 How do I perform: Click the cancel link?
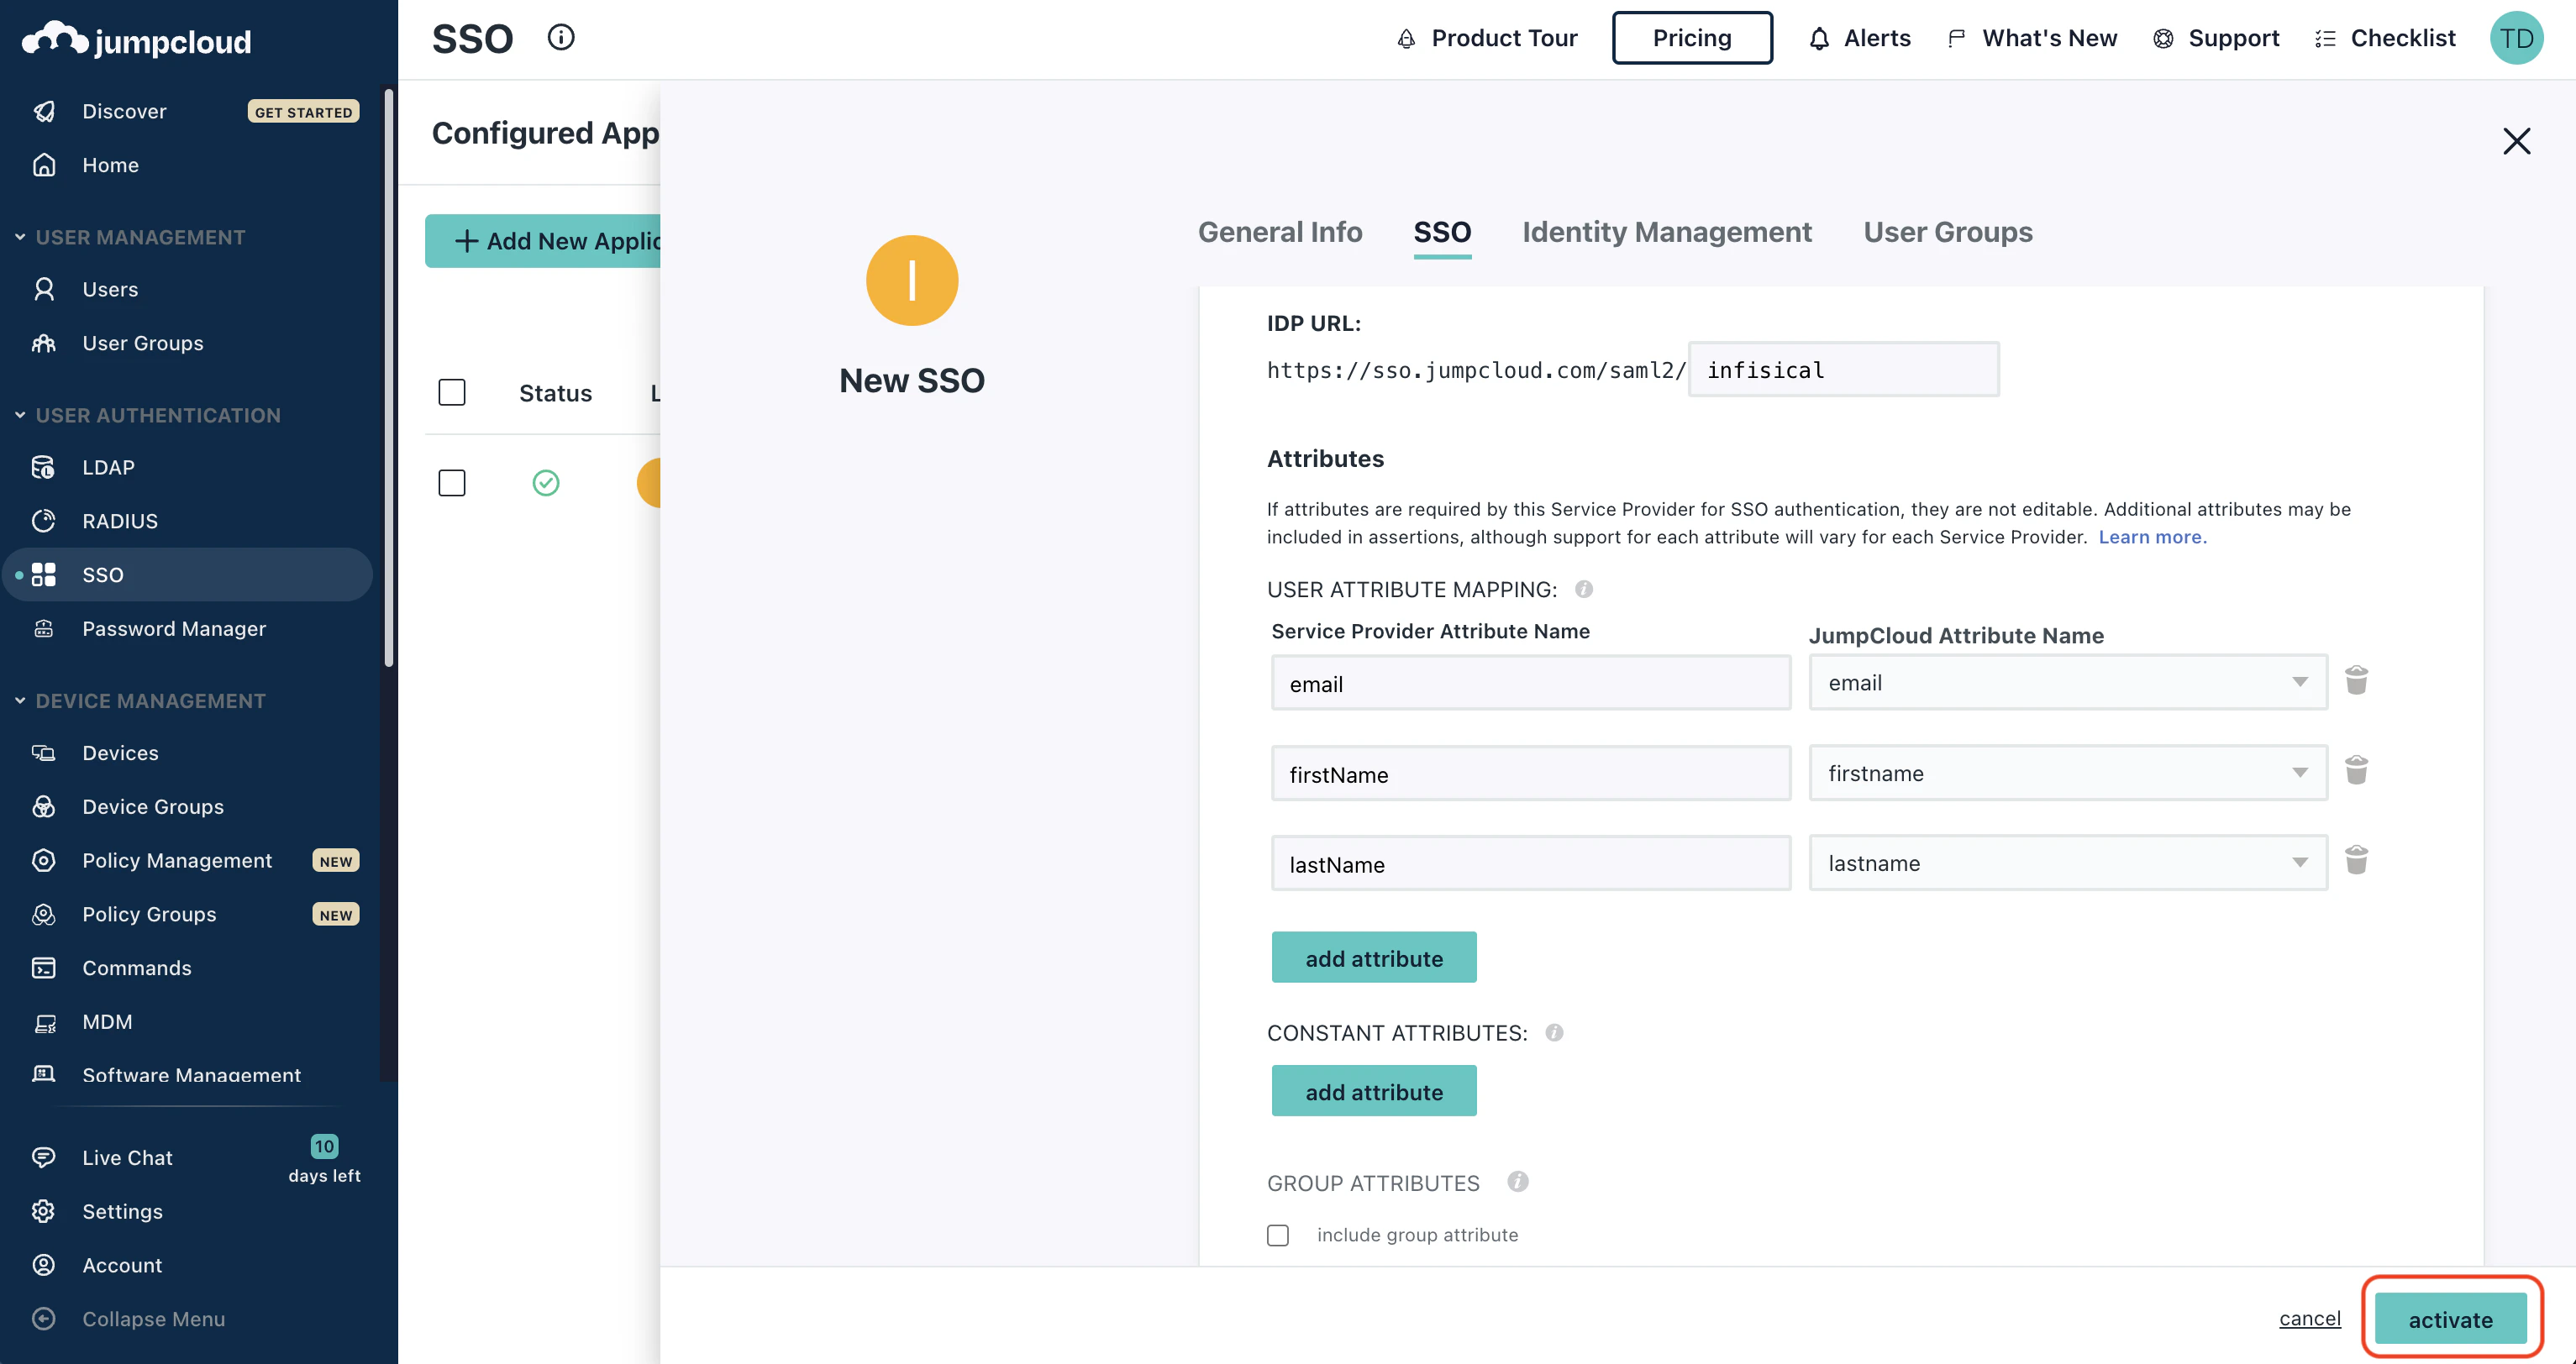tap(2310, 1319)
